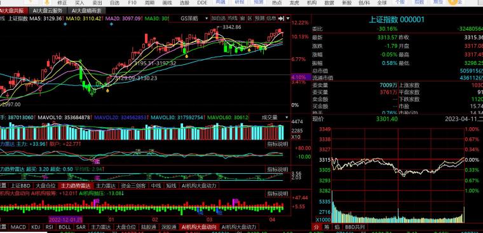This screenshot has height=233, width=483.
Task: Click the 窗 window icon button
Action: point(243,18)
